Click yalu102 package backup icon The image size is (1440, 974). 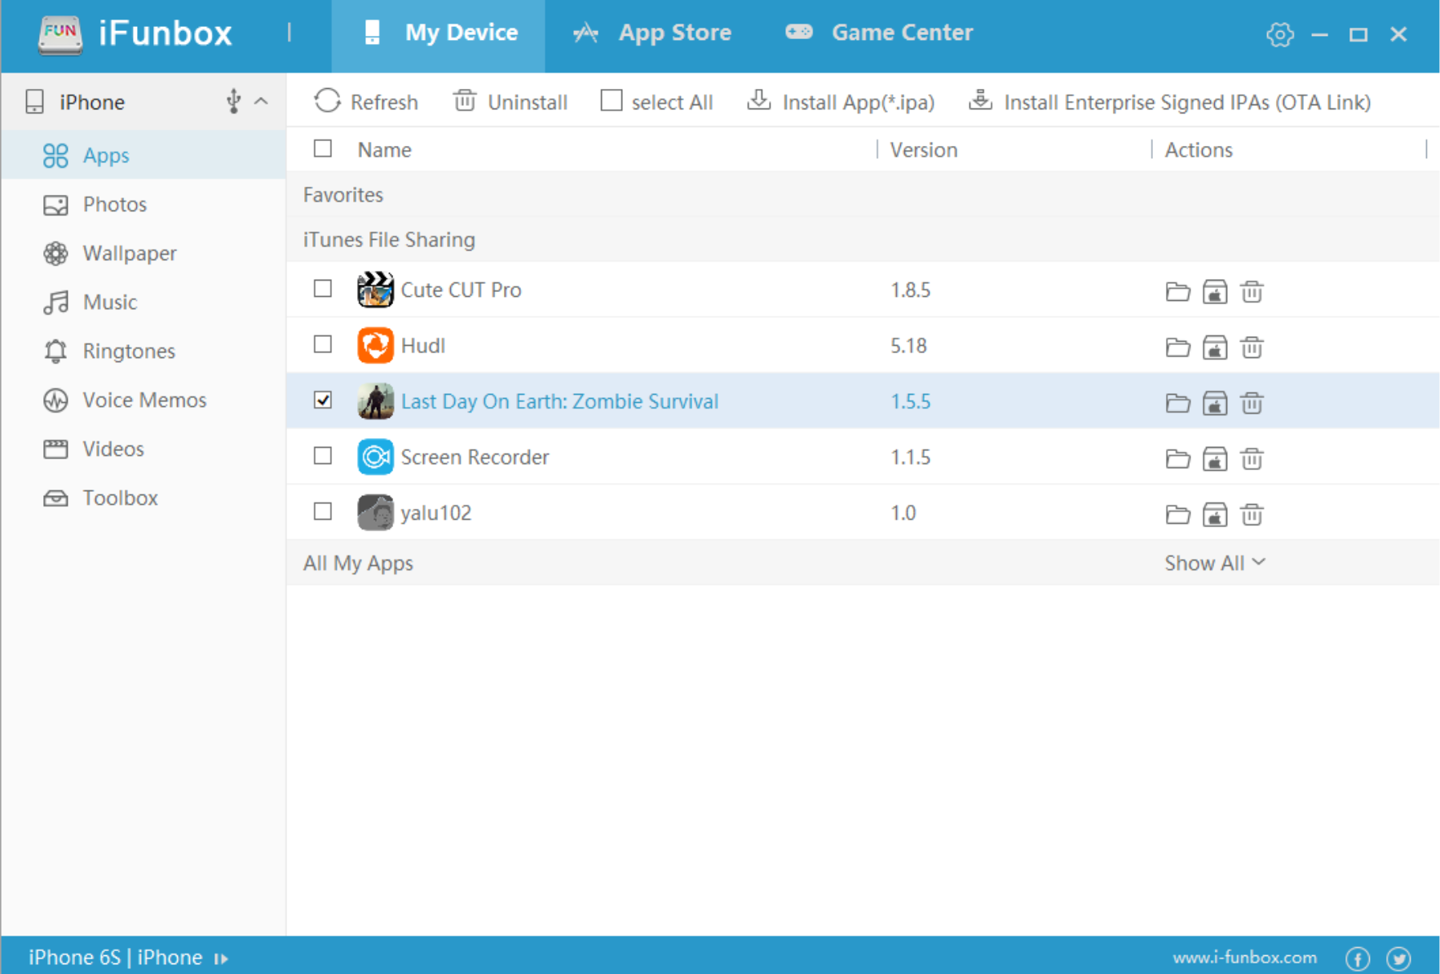tap(1215, 515)
